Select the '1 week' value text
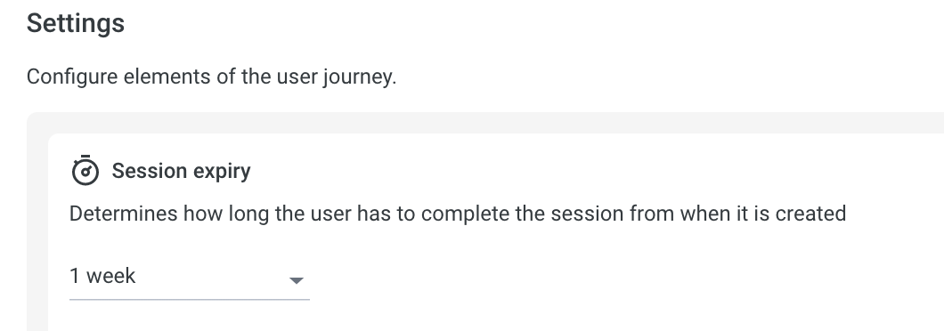 tap(102, 276)
